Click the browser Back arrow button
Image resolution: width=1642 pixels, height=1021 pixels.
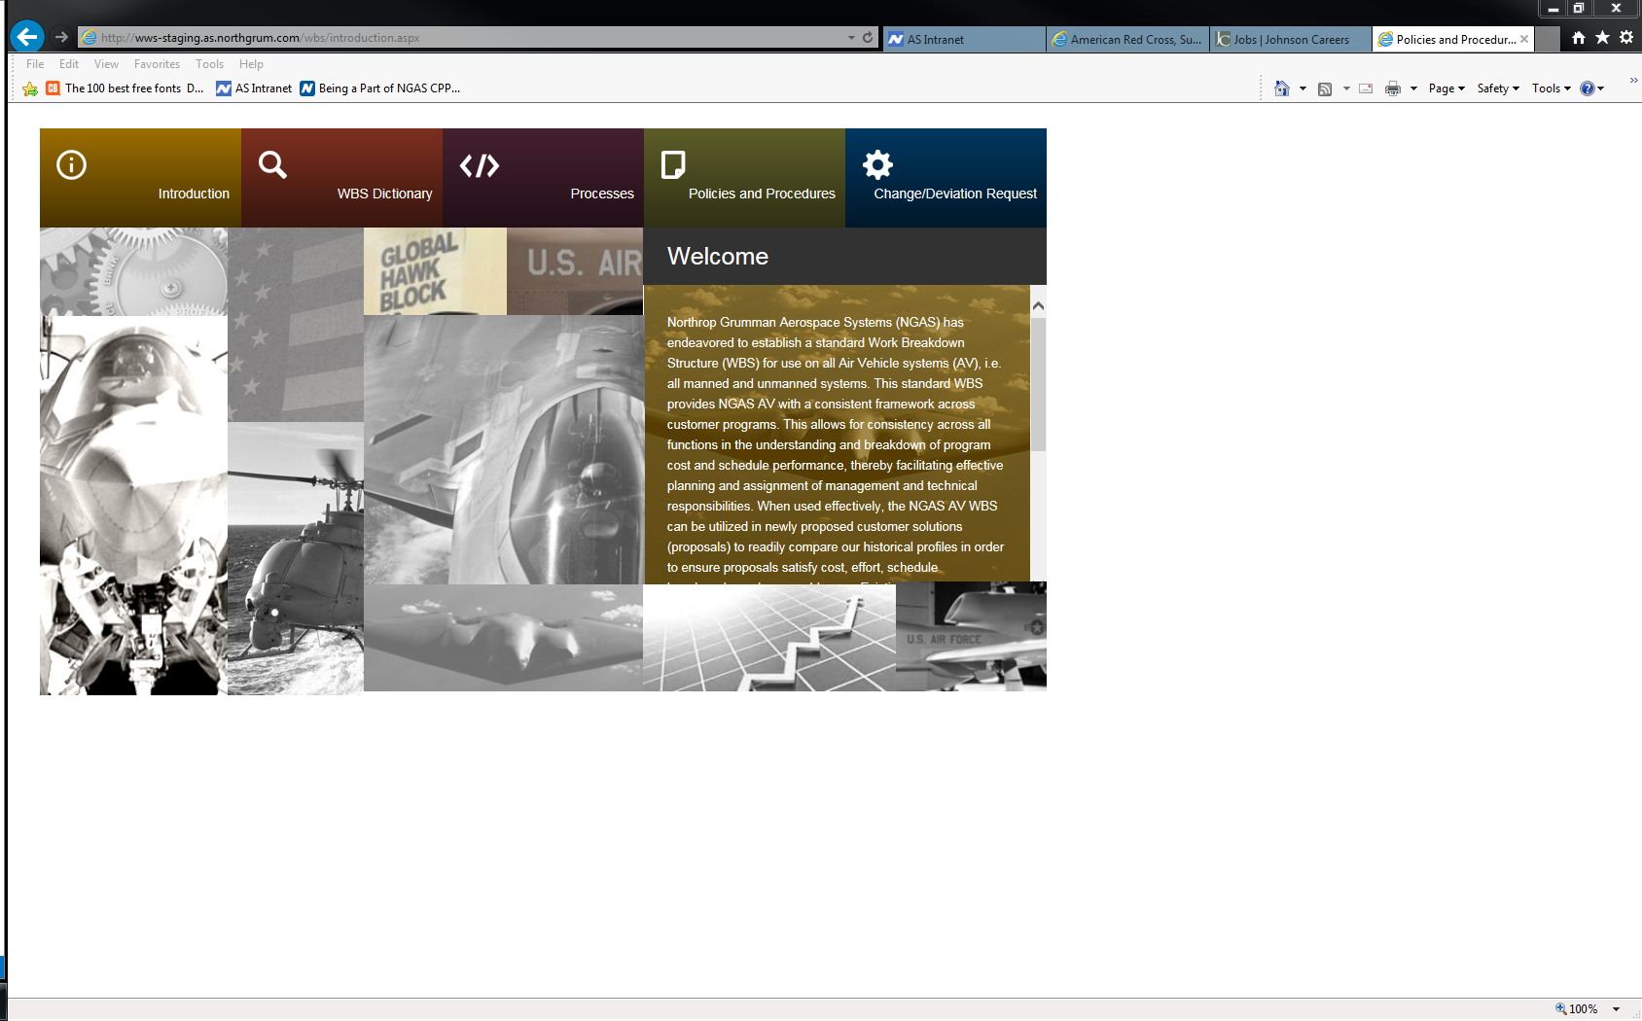point(27,37)
